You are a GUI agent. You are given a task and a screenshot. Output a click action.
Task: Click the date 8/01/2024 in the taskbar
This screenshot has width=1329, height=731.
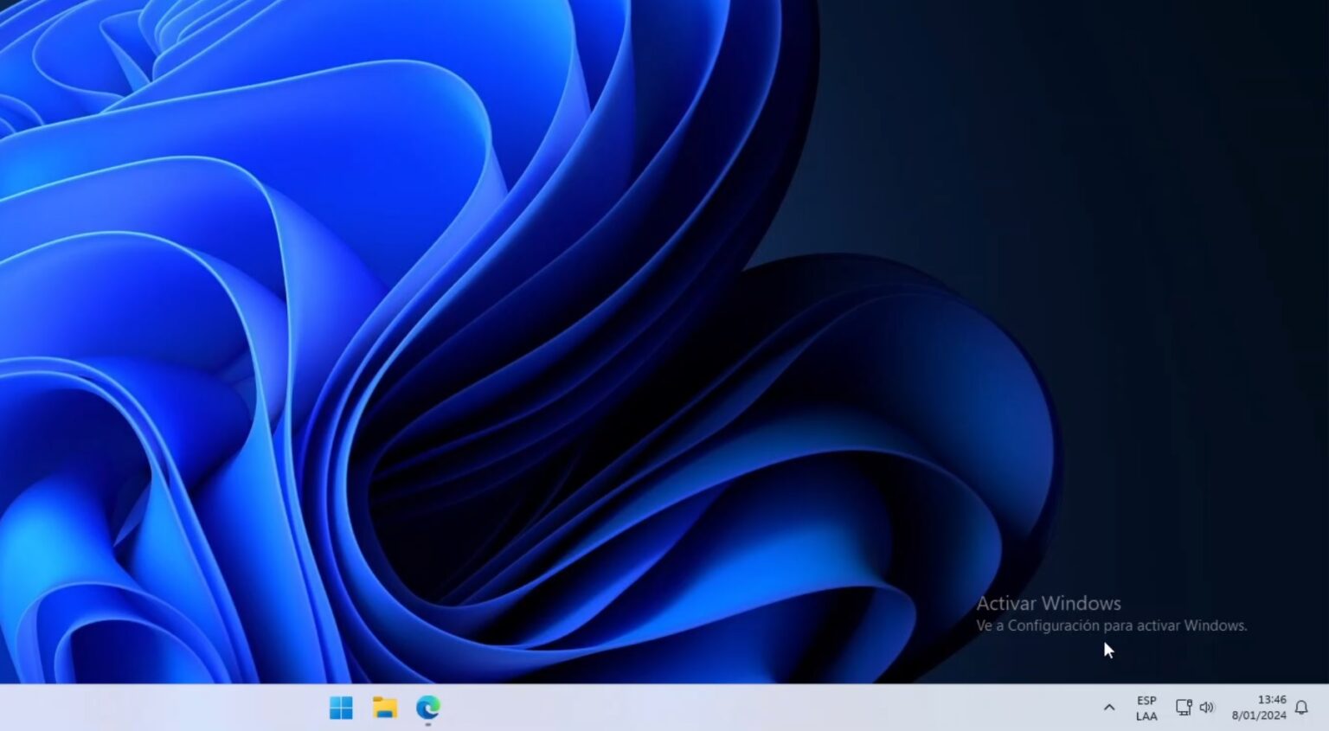[1260, 715]
